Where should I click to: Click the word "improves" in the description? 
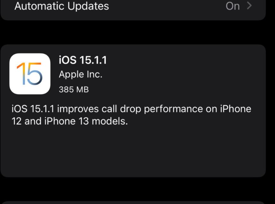point(78,109)
